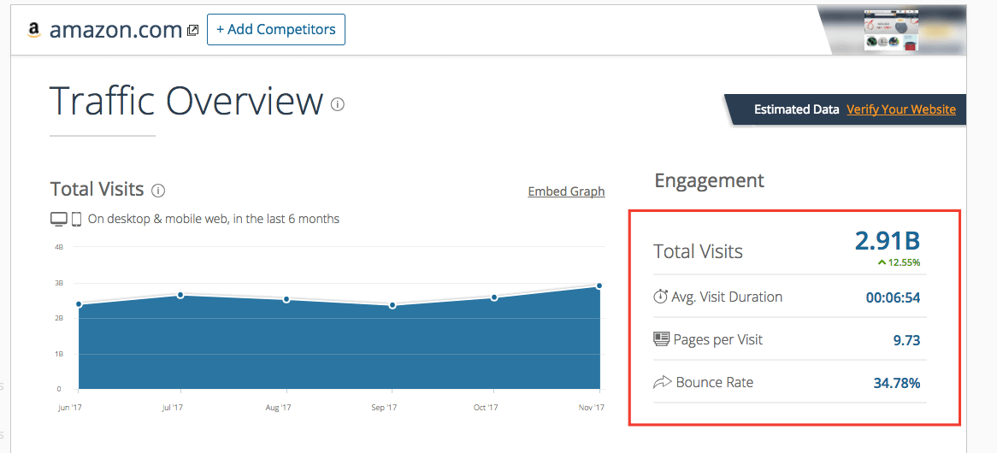997x453 pixels.
Task: Click the Avg. Visit Duration label
Action: point(727,297)
